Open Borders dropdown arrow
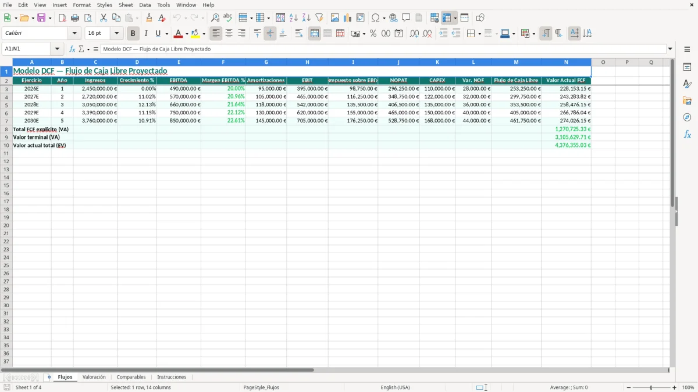Screen dimensions: 698x392 pyautogui.click(x=479, y=34)
